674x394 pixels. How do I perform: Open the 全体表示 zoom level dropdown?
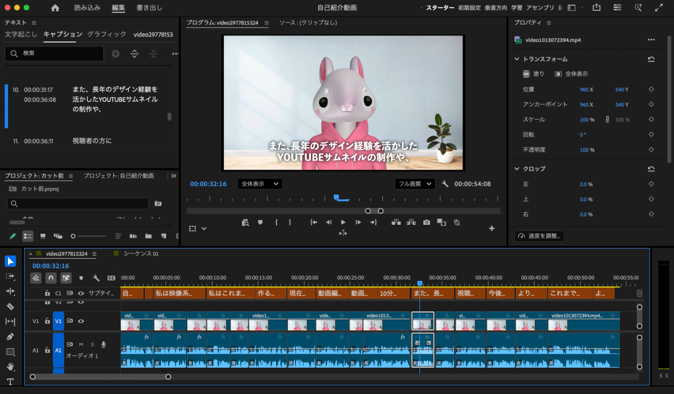pos(260,184)
